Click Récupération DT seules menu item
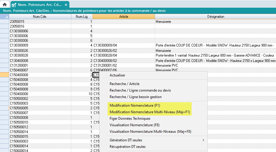 click(x=127, y=147)
